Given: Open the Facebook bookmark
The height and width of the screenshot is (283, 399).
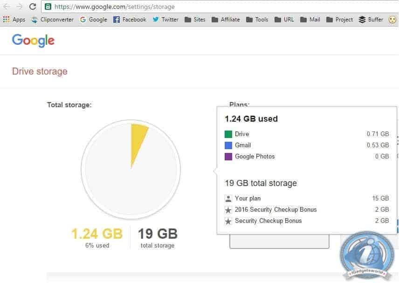Looking at the screenshot, I should tap(130, 20).
